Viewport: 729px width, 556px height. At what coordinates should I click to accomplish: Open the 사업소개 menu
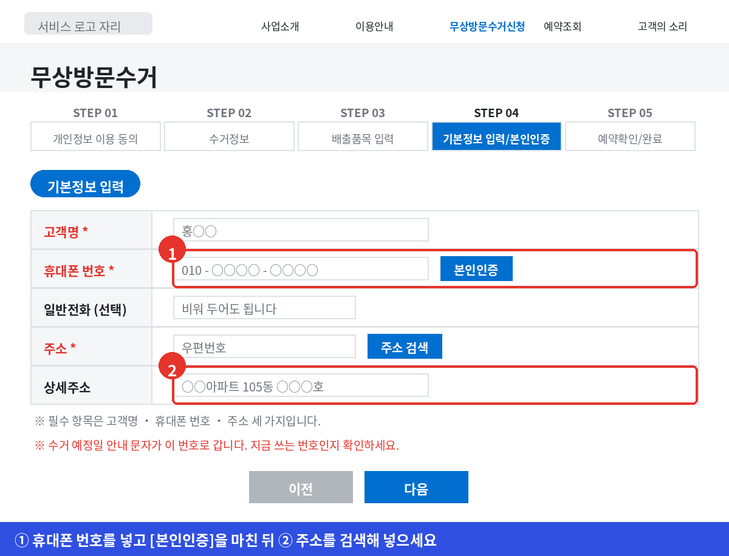click(x=280, y=27)
